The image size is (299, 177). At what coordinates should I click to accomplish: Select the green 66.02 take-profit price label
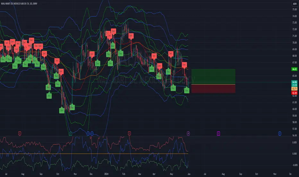point(295,69)
